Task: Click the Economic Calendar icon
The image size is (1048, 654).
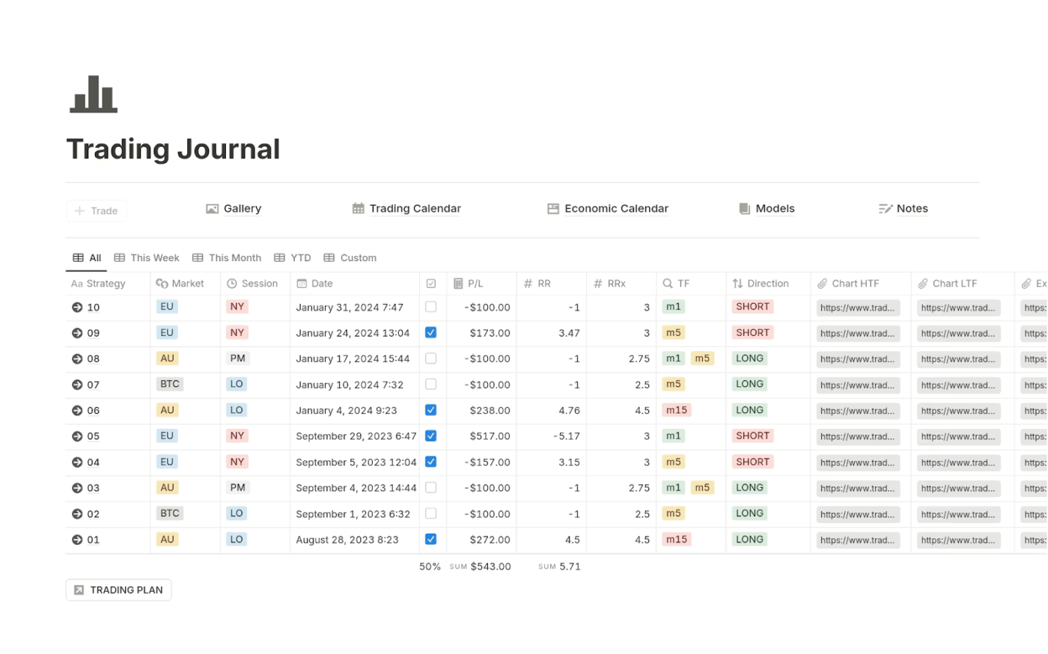Action: point(553,209)
